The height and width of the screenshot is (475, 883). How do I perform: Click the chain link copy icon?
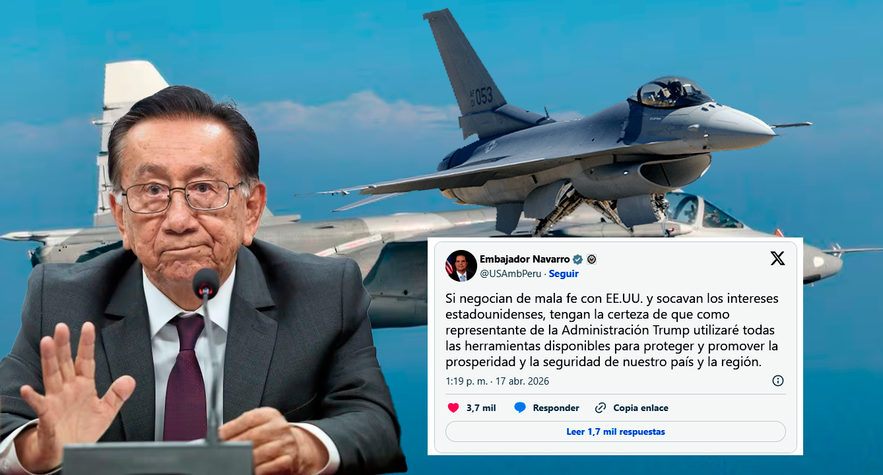point(601,408)
